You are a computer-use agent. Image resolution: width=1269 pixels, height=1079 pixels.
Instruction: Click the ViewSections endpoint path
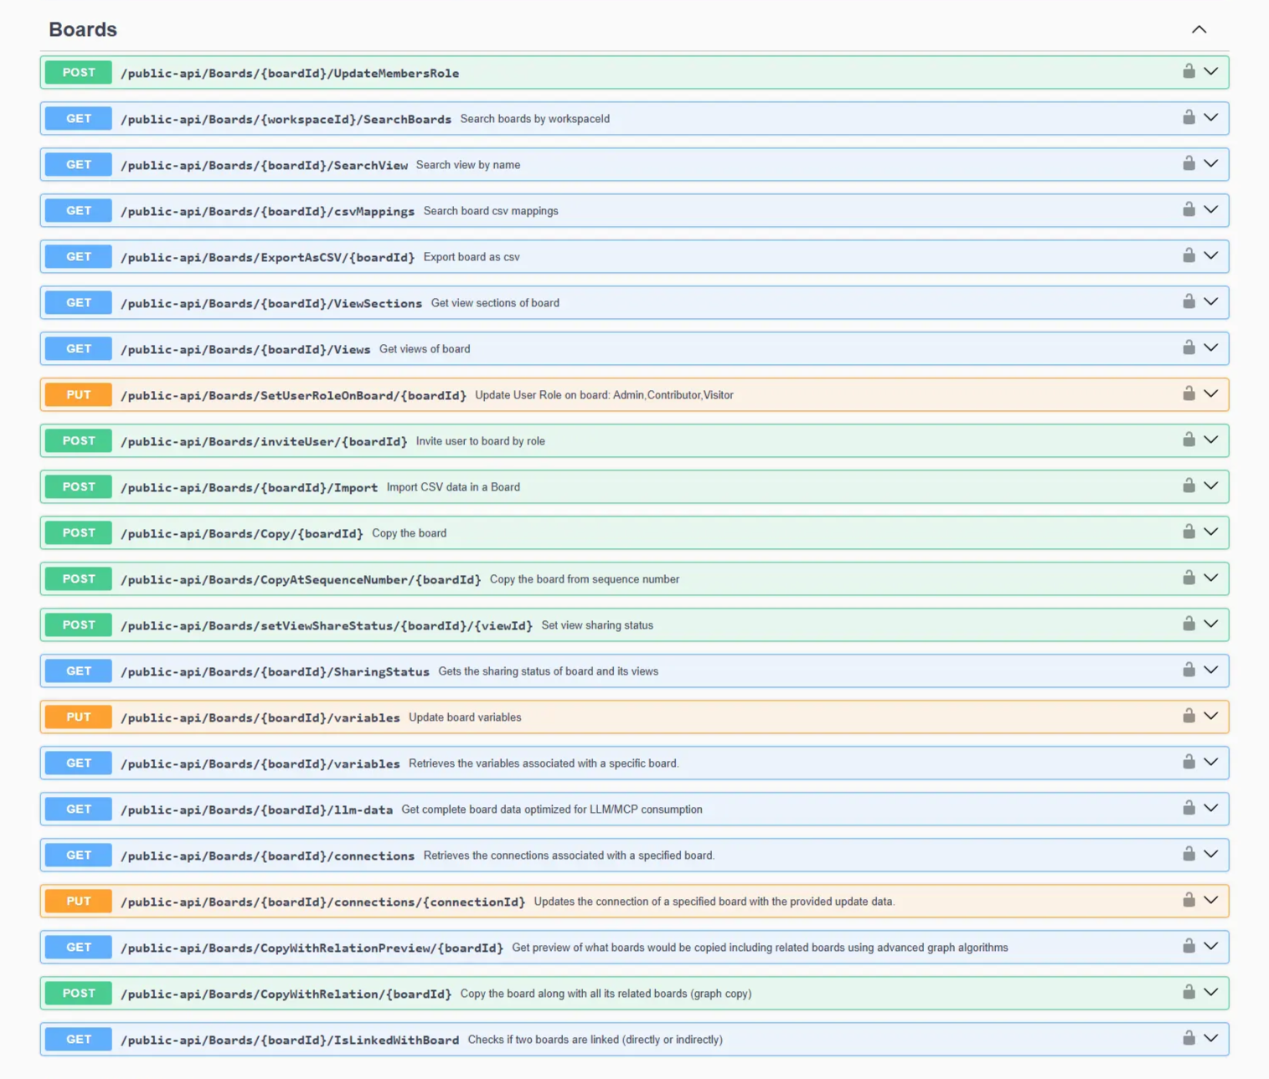tap(271, 303)
